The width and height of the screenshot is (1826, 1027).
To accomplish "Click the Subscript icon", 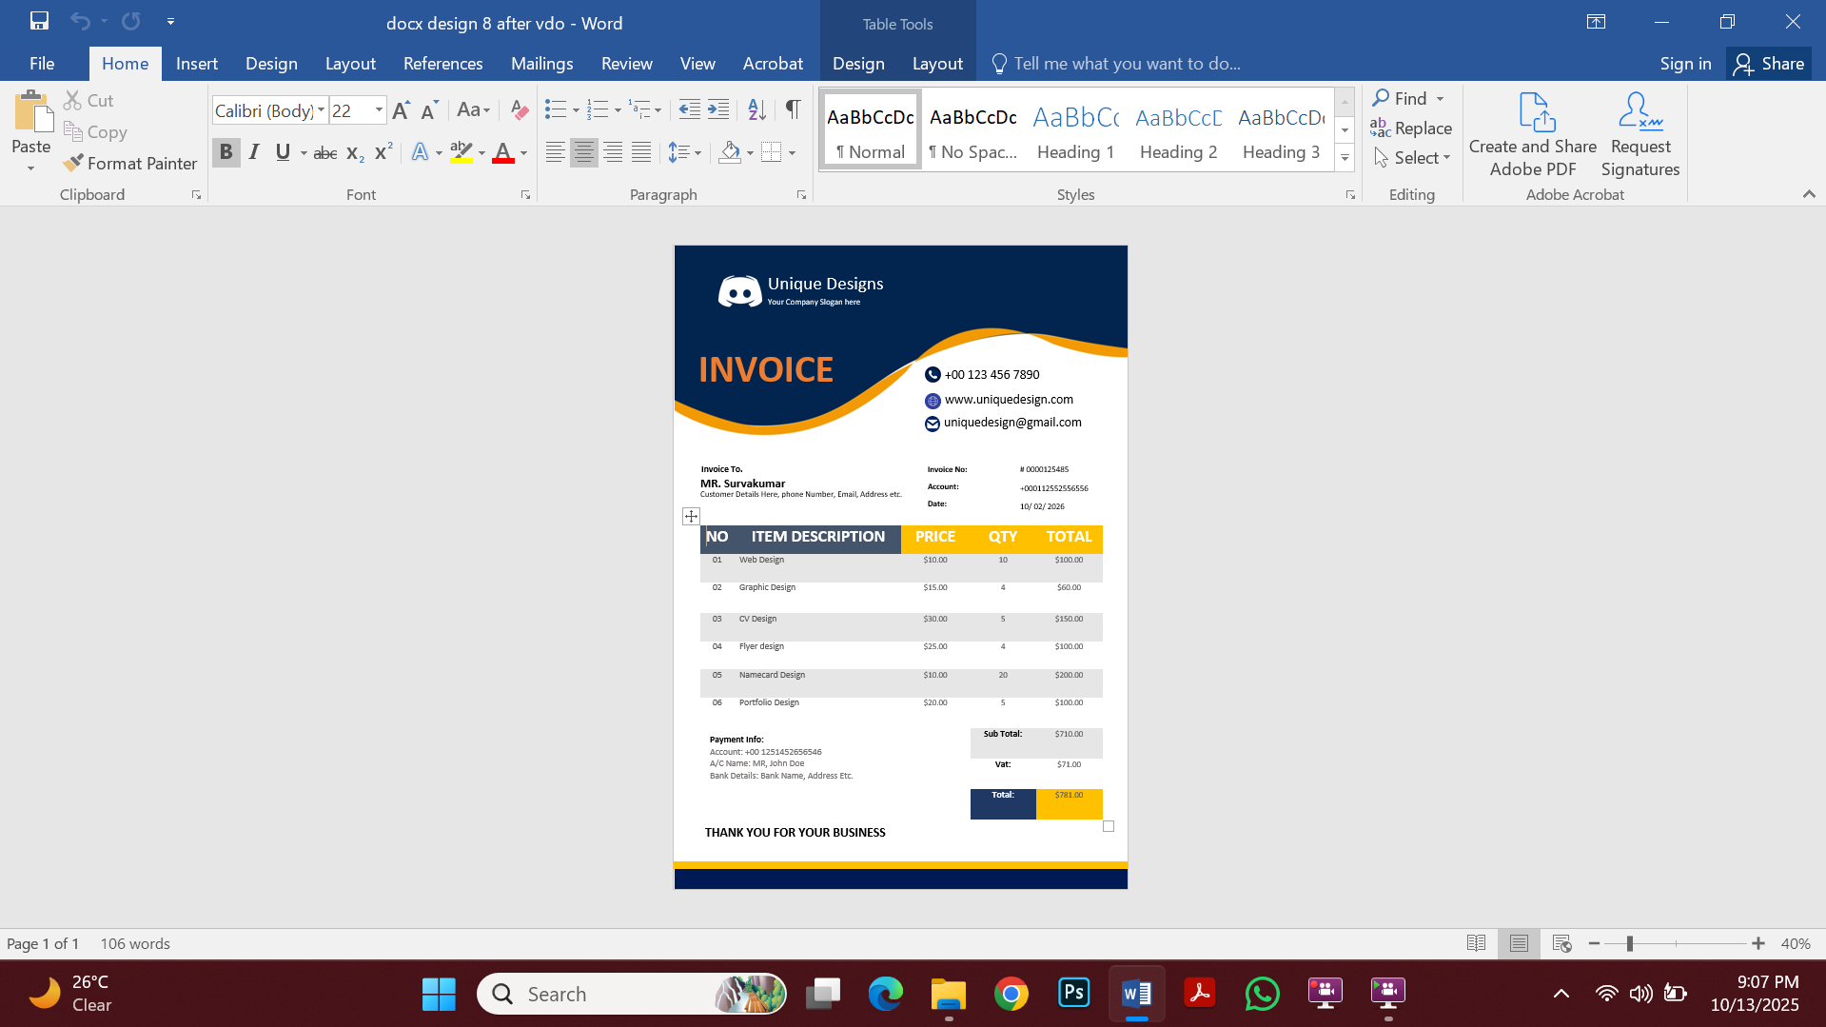I will pyautogui.click(x=353, y=152).
